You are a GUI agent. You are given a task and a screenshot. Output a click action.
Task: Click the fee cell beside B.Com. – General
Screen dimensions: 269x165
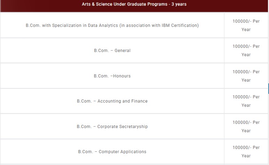coord(246,51)
